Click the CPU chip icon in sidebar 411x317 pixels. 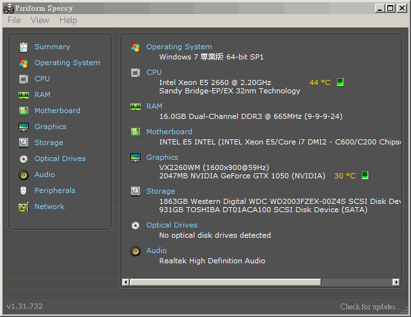(24, 79)
